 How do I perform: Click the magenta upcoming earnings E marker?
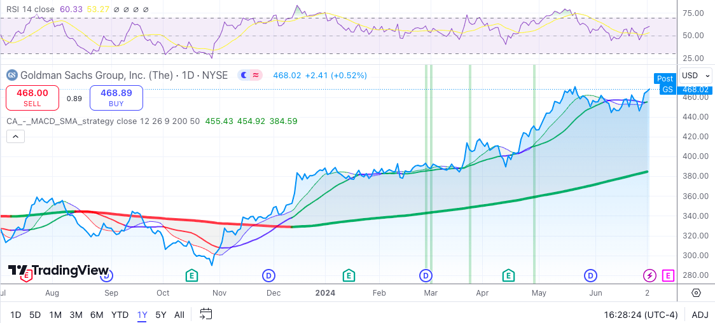[x=668, y=275]
